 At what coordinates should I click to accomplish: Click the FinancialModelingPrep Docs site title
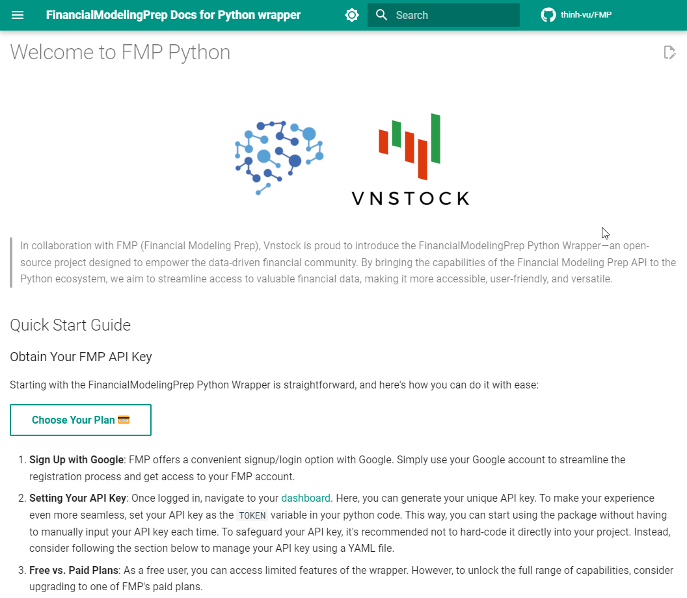pyautogui.click(x=173, y=15)
